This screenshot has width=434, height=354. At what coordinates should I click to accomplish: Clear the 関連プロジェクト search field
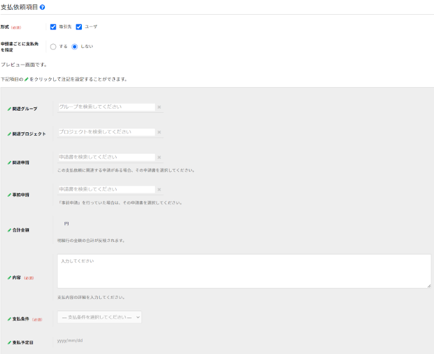(x=159, y=133)
